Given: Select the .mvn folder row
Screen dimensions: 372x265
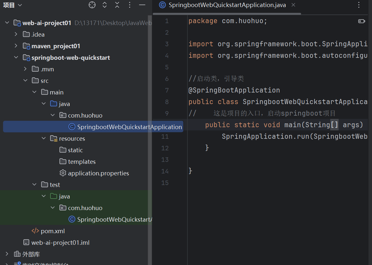Looking at the screenshot, I should coord(76,69).
